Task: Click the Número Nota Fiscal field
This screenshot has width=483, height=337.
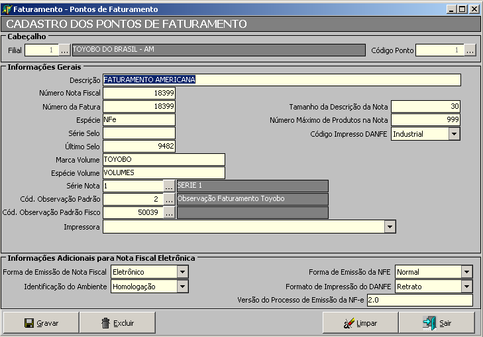Action: 139,93
